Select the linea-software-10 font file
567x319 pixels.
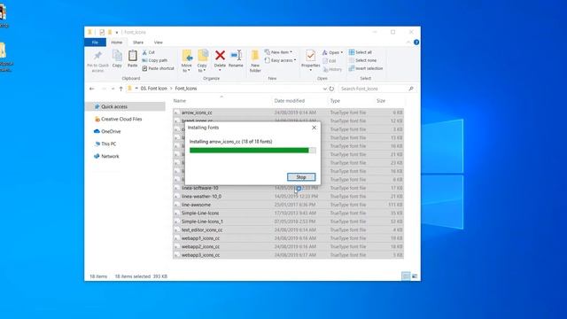tap(288, 188)
